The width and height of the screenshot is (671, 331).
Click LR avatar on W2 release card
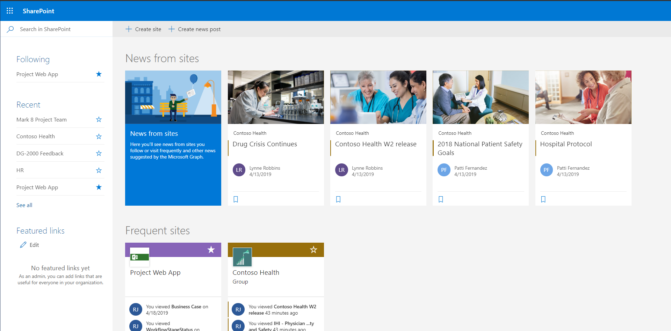pos(341,170)
